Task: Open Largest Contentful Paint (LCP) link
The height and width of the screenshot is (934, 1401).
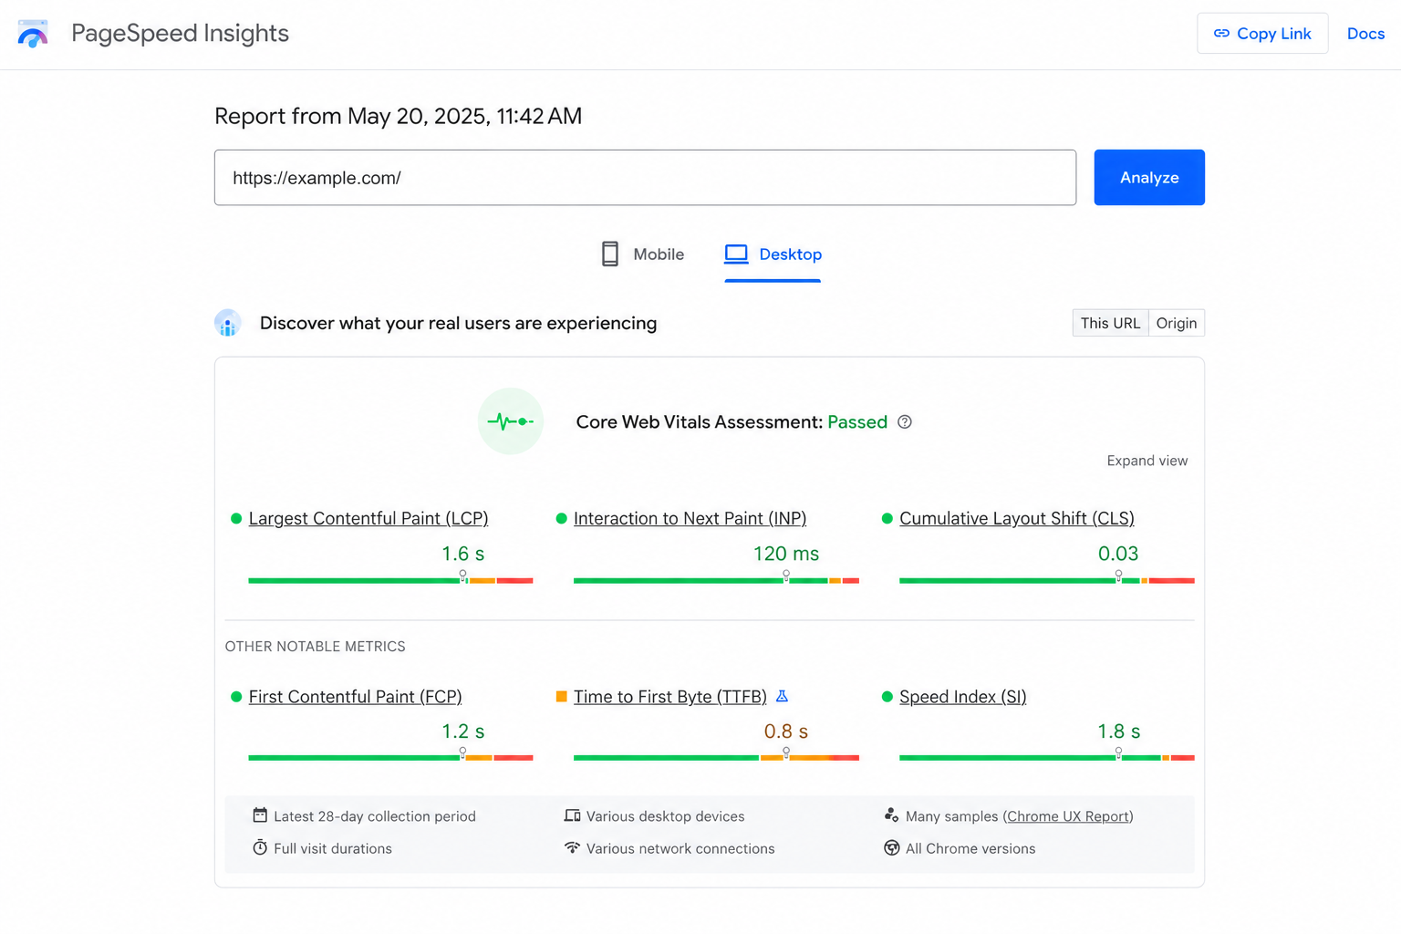Action: pyautogui.click(x=368, y=518)
